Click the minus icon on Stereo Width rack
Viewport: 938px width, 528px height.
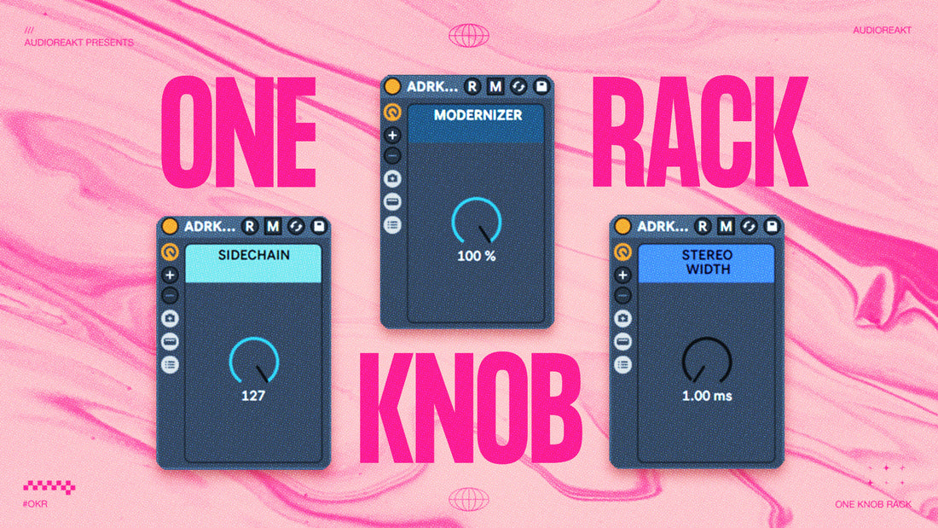pos(622,295)
